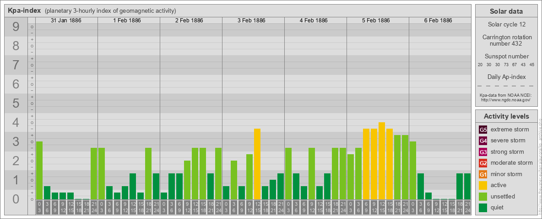This screenshot has width=542, height=219.
Task: Click the 'Solar data' panel heading
Action: [x=506, y=11]
